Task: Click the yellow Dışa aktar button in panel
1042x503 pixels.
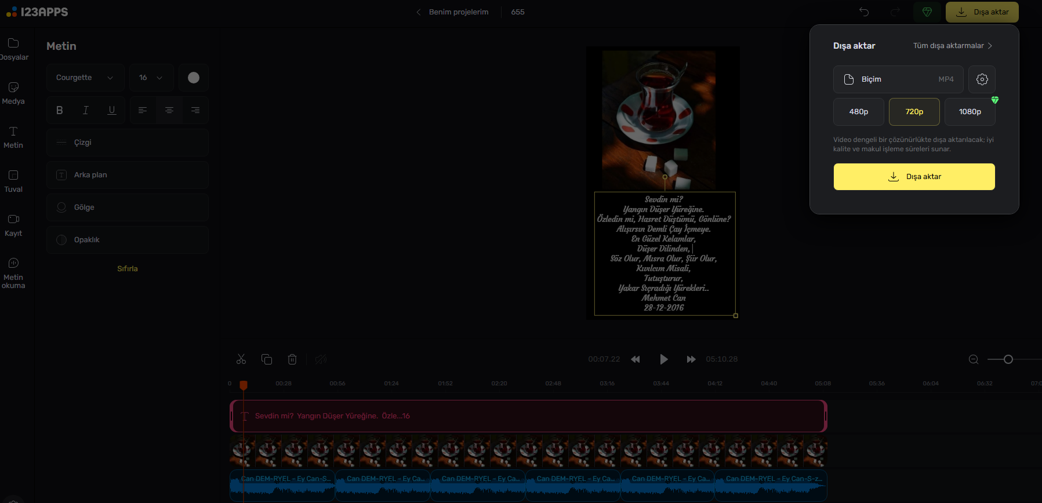Action: 914,177
